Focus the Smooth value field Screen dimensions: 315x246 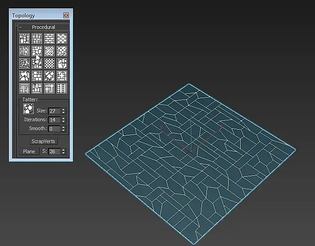pyautogui.click(x=54, y=129)
